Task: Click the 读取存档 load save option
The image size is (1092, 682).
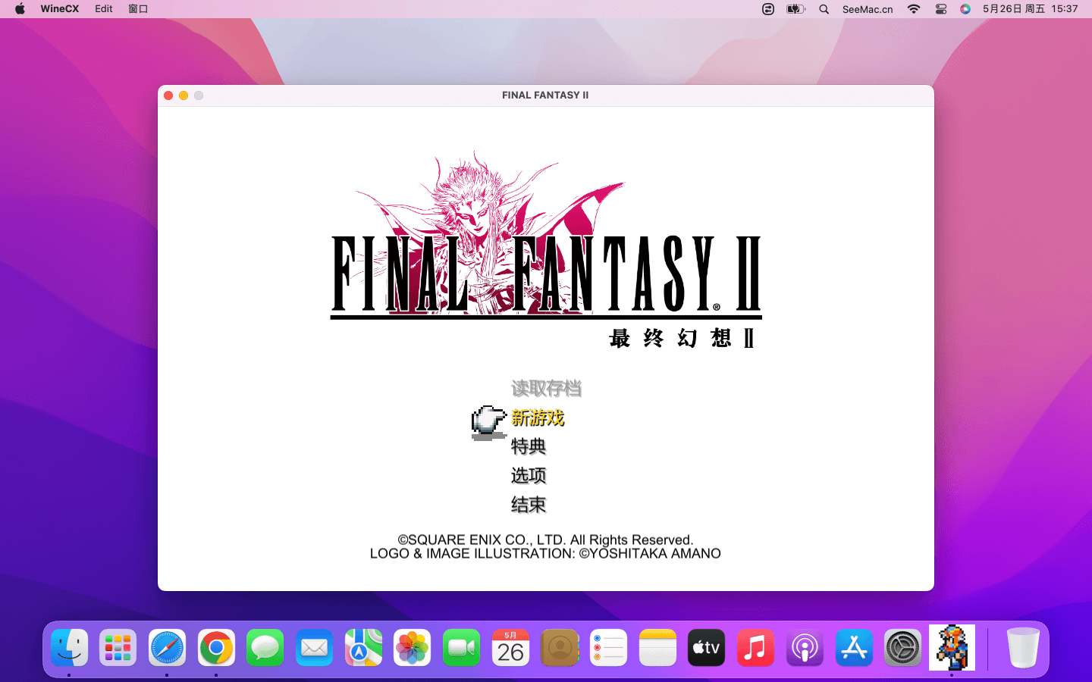Action: pyautogui.click(x=546, y=389)
